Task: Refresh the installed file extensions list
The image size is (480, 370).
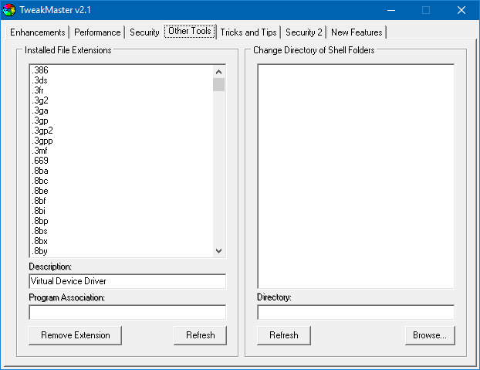Action: tap(200, 335)
